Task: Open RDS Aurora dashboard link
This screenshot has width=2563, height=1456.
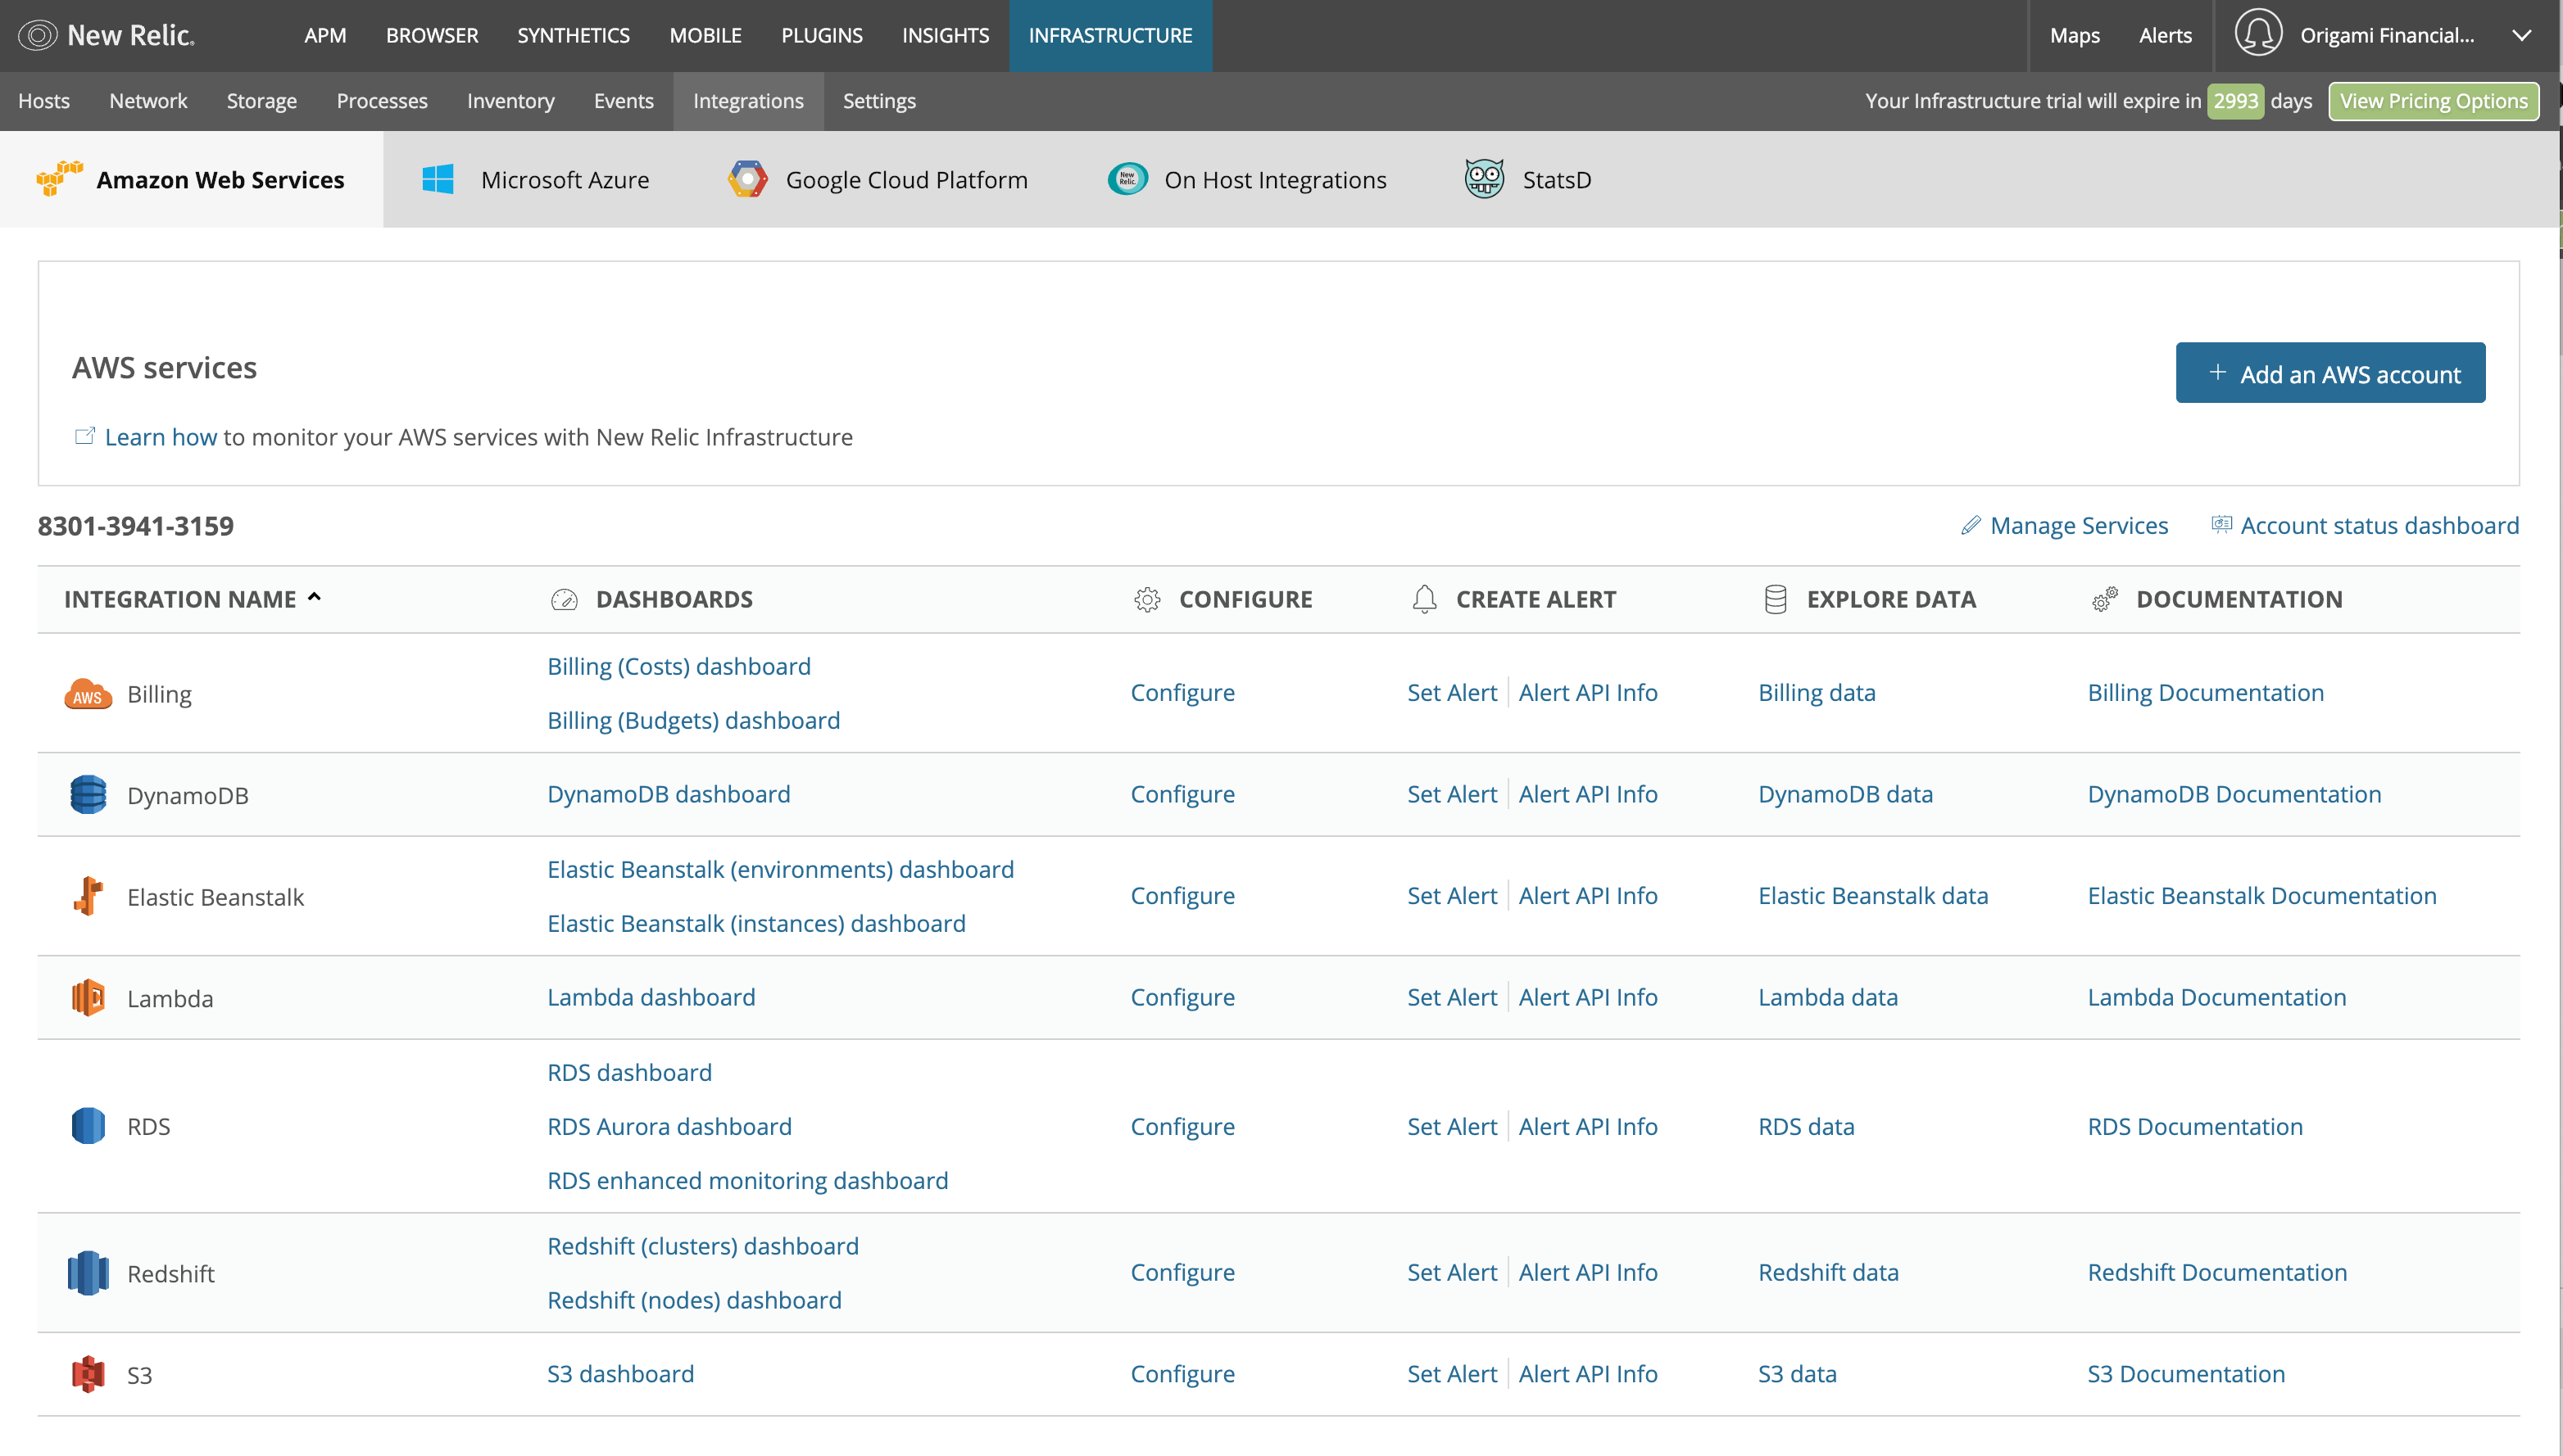Action: point(669,1126)
